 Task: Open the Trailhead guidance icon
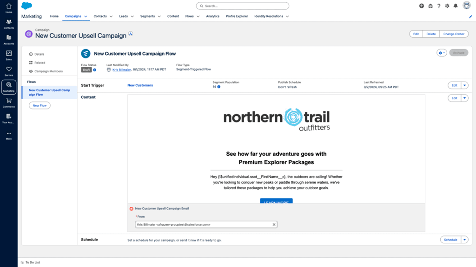(430, 6)
